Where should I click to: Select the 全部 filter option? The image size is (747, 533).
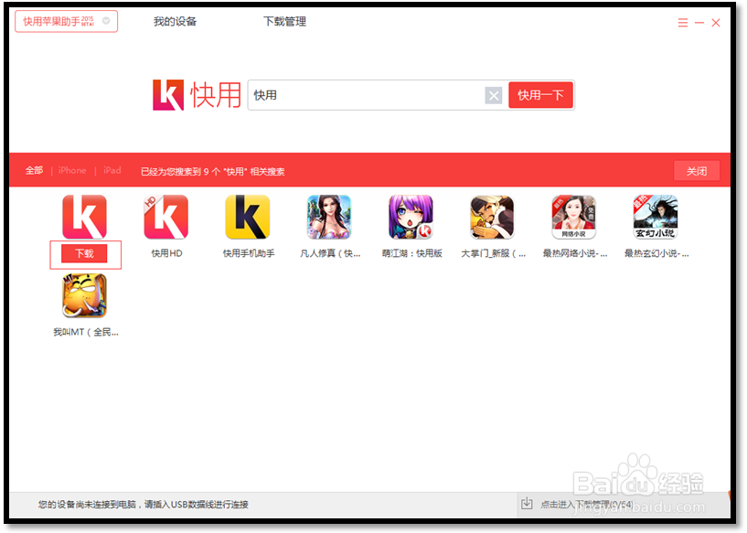click(x=34, y=170)
